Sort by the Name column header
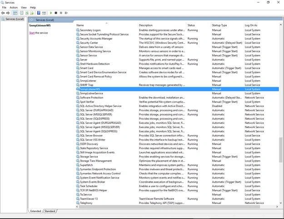 (x=80, y=25)
